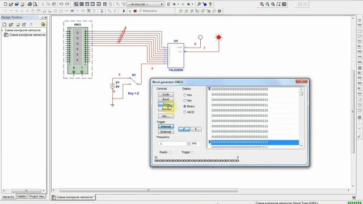The image size is (363, 204).
Task: Select the Схема контроля четности document tab
Action: click(x=73, y=197)
